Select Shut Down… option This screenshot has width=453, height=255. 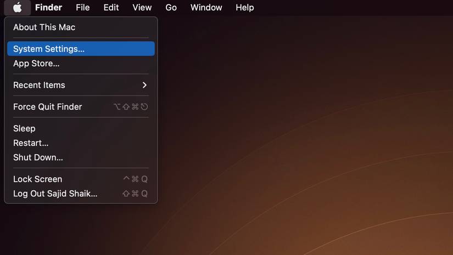pos(81,157)
